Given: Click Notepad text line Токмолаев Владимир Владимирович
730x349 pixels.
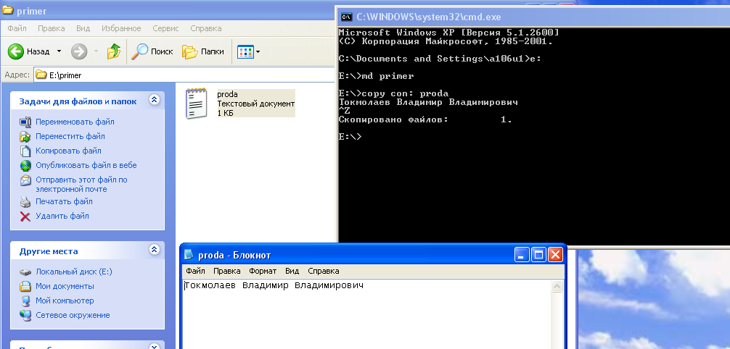Looking at the screenshot, I should [274, 285].
